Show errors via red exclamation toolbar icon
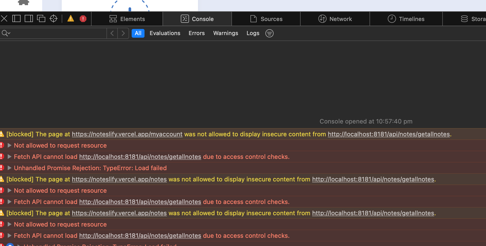Screen dimensions: 486x246 tap(83, 18)
